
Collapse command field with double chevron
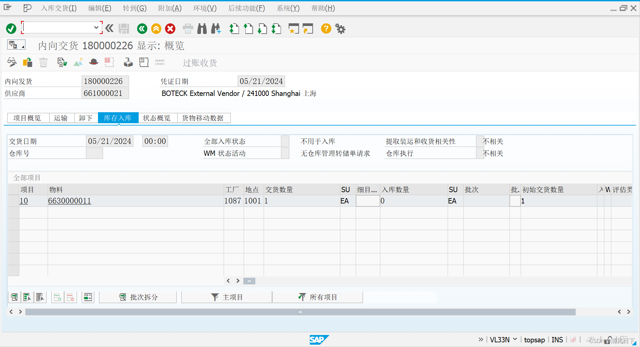coord(109,28)
